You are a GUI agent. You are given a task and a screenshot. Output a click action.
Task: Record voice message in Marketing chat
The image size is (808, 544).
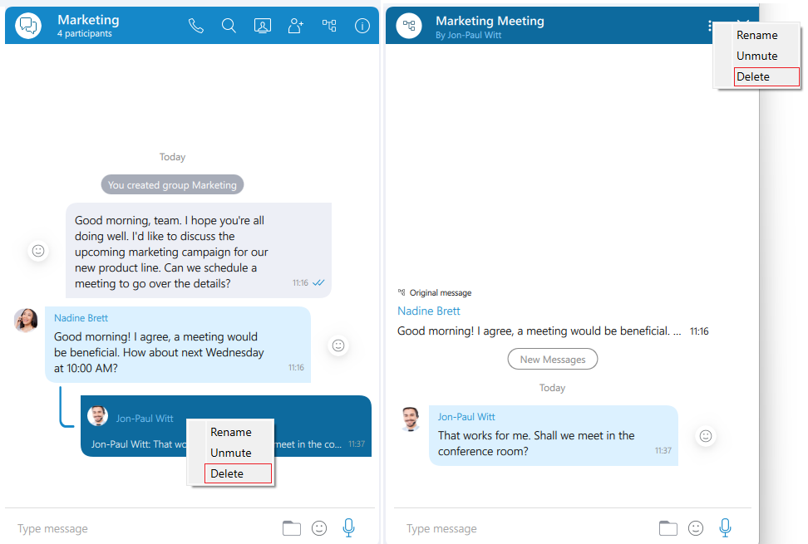click(x=348, y=527)
